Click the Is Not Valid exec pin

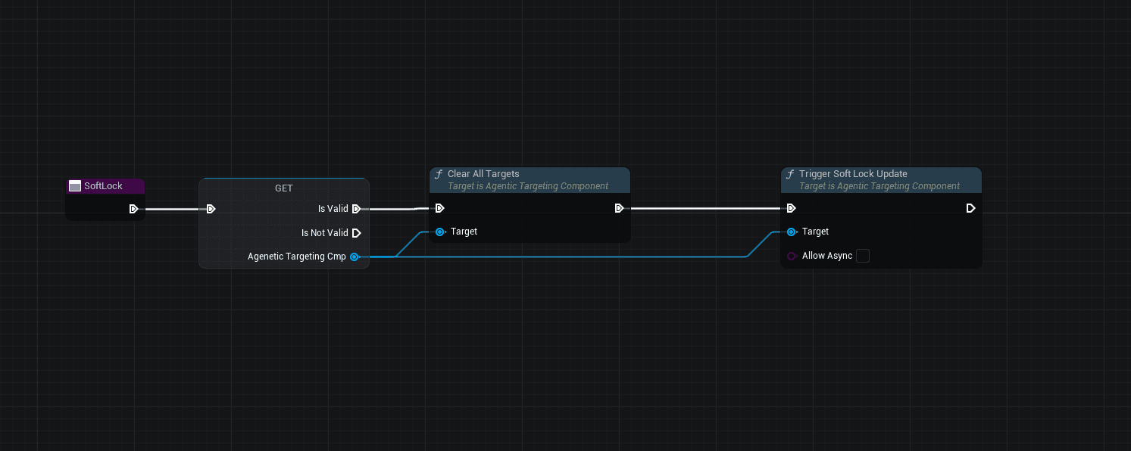click(356, 233)
